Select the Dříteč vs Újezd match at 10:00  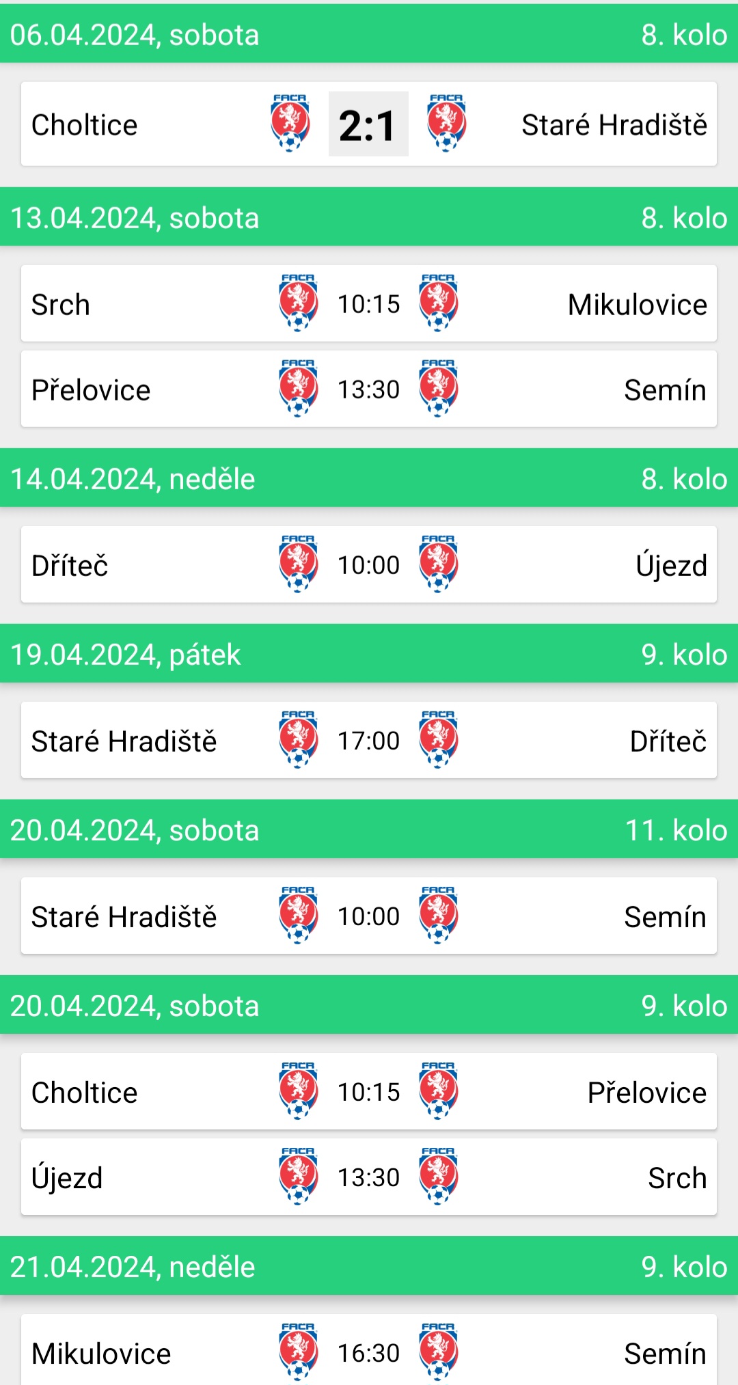pyautogui.click(x=369, y=564)
